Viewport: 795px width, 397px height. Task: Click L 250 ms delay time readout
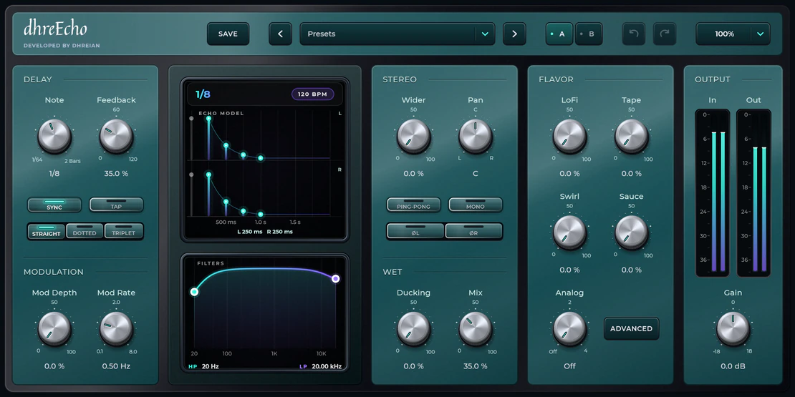(x=250, y=232)
